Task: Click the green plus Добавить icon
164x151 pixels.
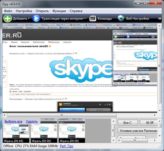Action: coord(7,19)
